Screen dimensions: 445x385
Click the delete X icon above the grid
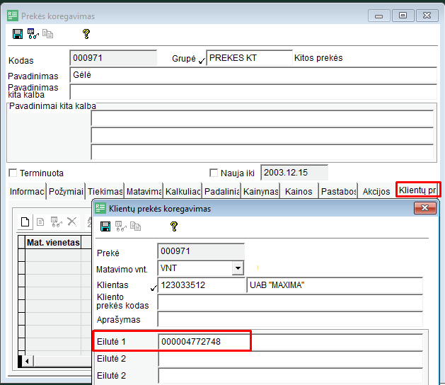tap(71, 222)
